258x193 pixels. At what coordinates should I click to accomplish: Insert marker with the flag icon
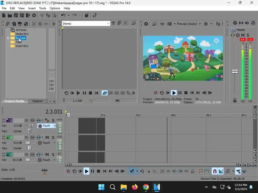click(201, 171)
